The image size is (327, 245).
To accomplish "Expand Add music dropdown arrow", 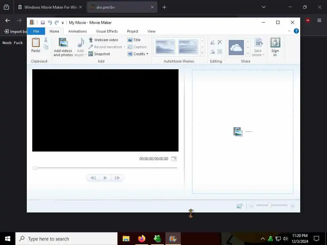I will (x=85, y=55).
